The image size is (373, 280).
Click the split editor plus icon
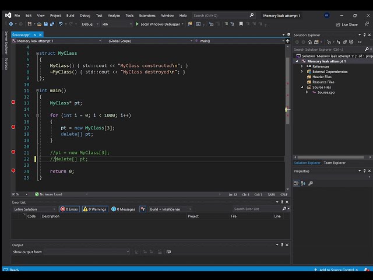click(x=287, y=41)
